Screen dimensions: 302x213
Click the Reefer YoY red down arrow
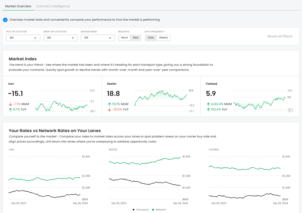(109, 110)
